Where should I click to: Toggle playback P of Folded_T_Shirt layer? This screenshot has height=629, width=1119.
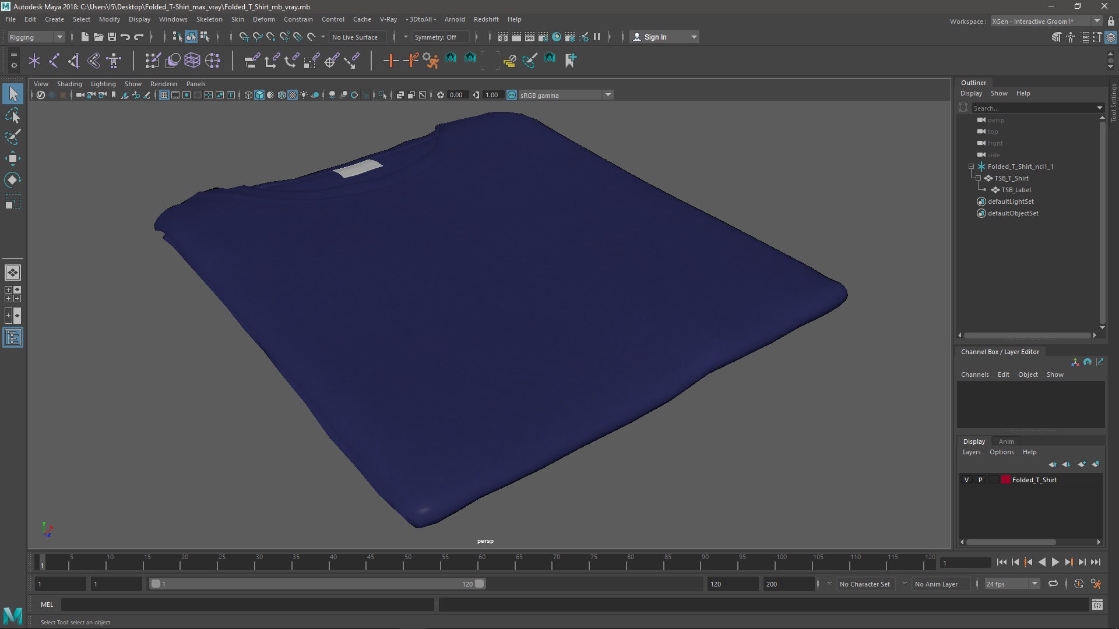click(980, 480)
